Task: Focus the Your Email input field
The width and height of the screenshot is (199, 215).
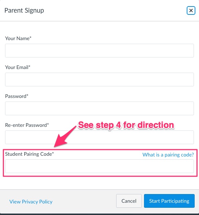Action: tap(99, 79)
